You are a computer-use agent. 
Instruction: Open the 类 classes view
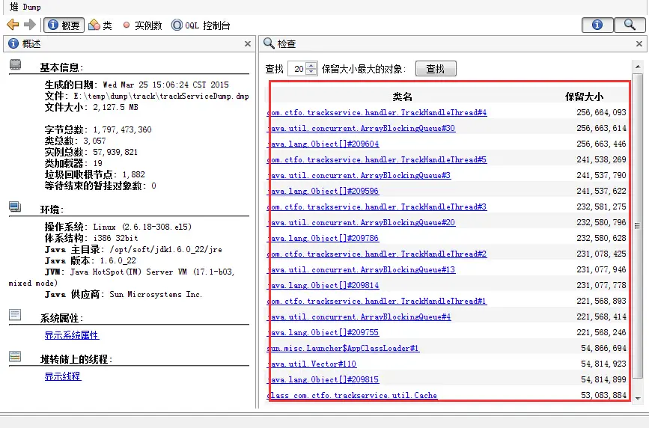click(x=100, y=25)
